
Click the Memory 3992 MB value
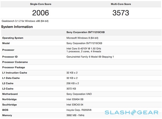pos(76,115)
